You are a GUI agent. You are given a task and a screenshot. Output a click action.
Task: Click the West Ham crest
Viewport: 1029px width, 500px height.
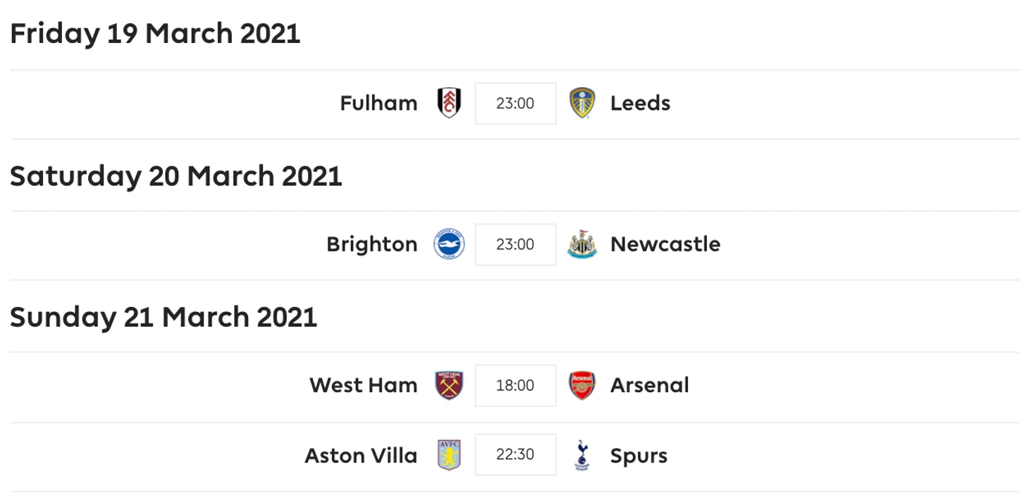pyautogui.click(x=449, y=385)
